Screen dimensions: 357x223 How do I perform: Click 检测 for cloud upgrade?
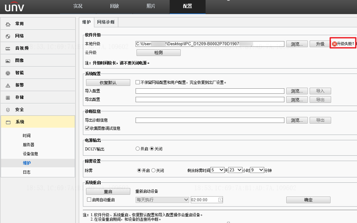pyautogui.click(x=158, y=52)
